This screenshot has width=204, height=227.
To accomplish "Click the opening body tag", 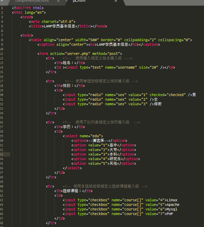I will [27, 36].
